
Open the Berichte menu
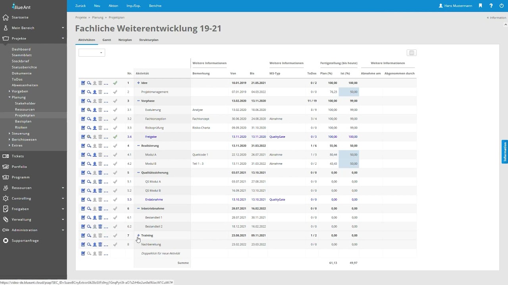[155, 6]
